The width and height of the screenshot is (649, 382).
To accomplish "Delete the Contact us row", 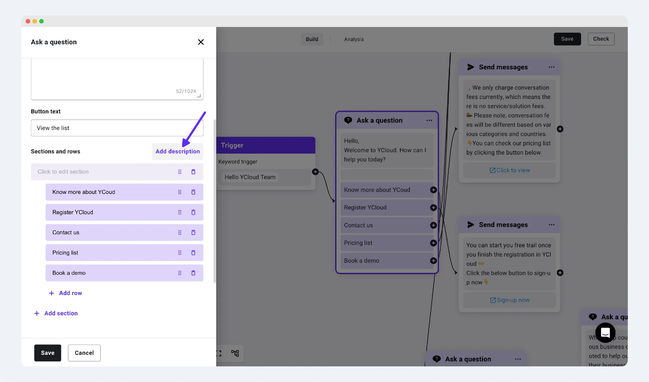I will pyautogui.click(x=193, y=233).
